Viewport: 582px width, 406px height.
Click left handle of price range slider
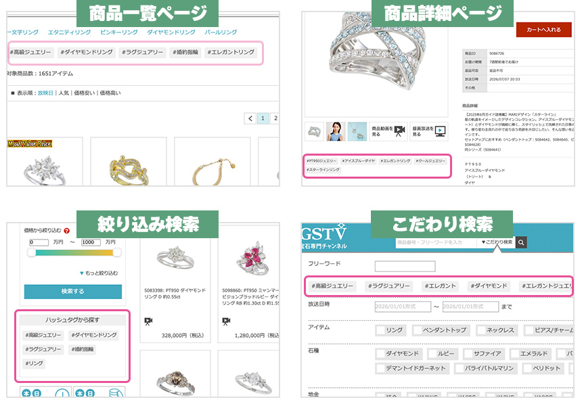(32, 252)
